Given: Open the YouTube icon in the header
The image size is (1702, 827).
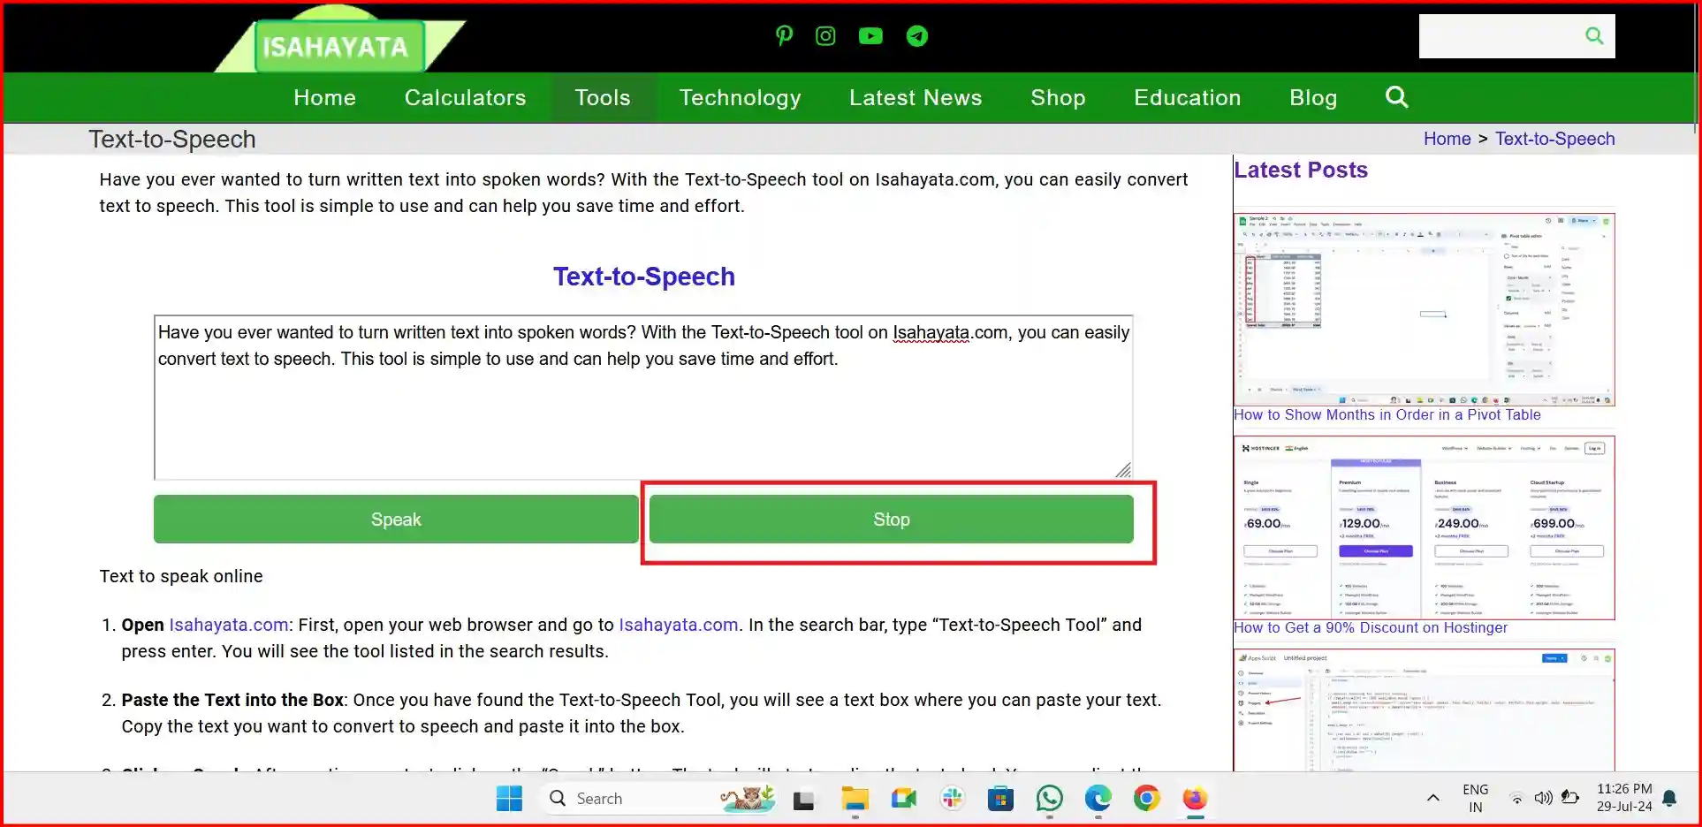Looking at the screenshot, I should click(870, 36).
